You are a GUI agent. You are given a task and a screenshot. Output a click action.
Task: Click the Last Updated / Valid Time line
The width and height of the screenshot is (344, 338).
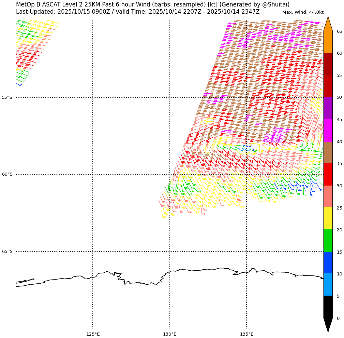point(138,12)
